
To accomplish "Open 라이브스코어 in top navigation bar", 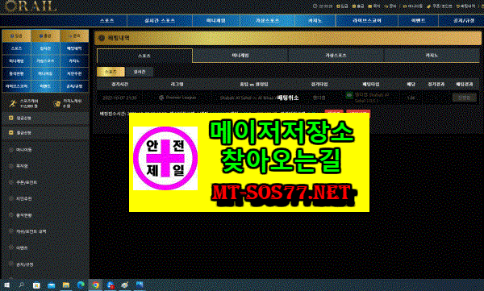I will pyautogui.click(x=367, y=21).
